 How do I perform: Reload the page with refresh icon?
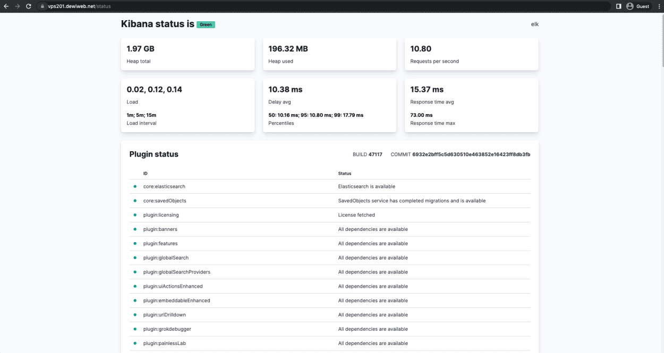(29, 6)
